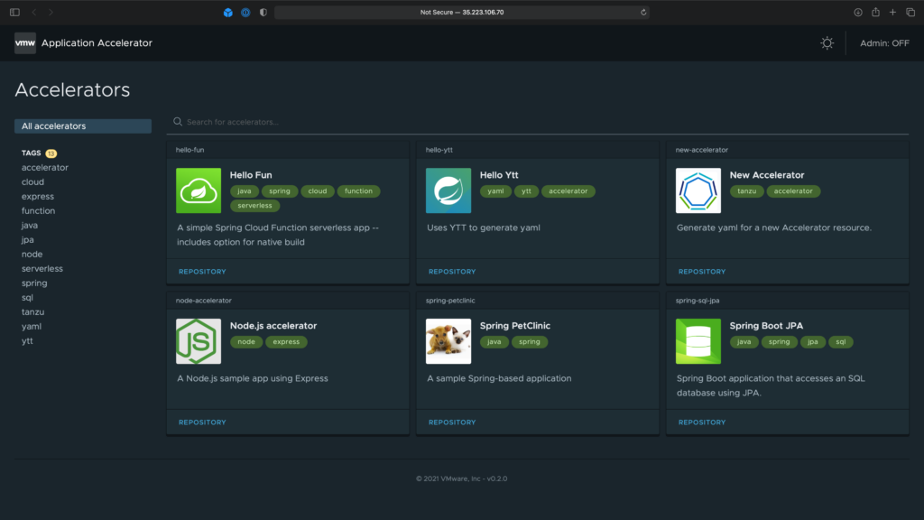Select All accelerators filter
The height and width of the screenshot is (520, 924).
coord(83,126)
